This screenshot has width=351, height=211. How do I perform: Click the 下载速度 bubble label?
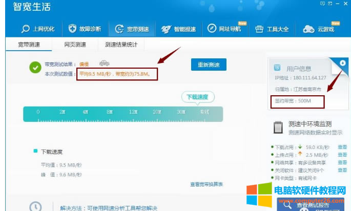[198, 97]
